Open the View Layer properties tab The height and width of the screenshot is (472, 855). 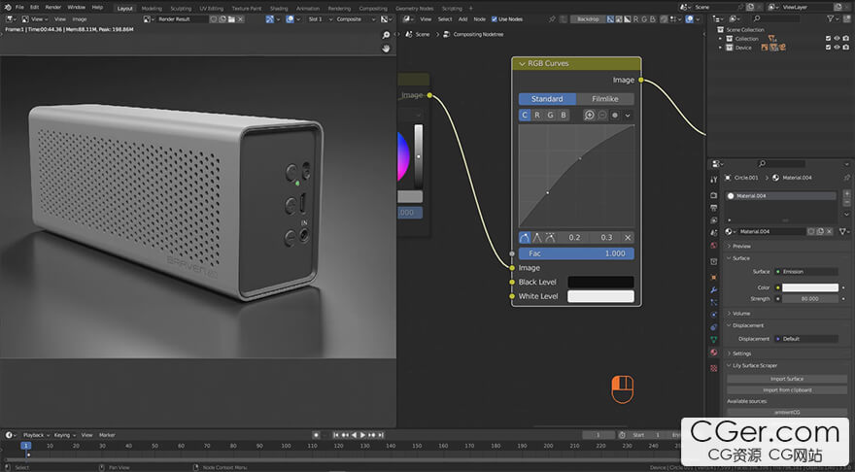(714, 220)
